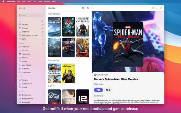Click in the sidebar Search field
Image resolution: width=181 pixels, height=113 pixels.
click(31, 15)
